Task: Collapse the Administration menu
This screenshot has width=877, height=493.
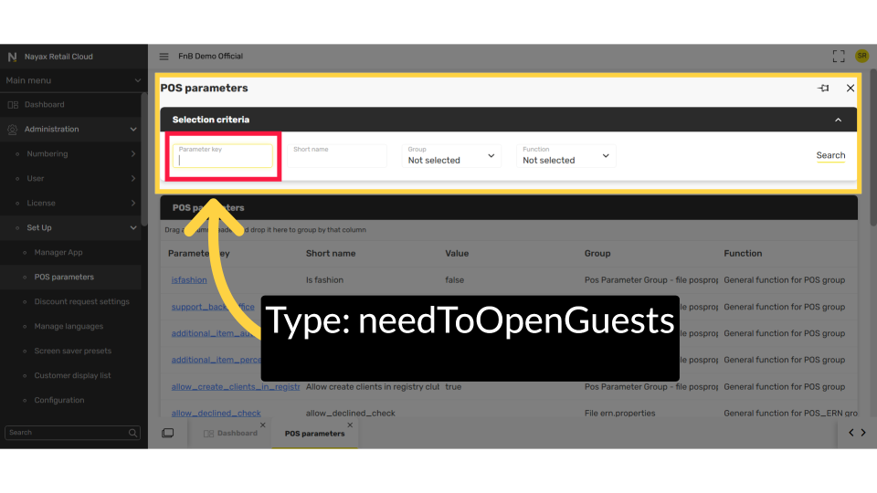Action: (133, 130)
